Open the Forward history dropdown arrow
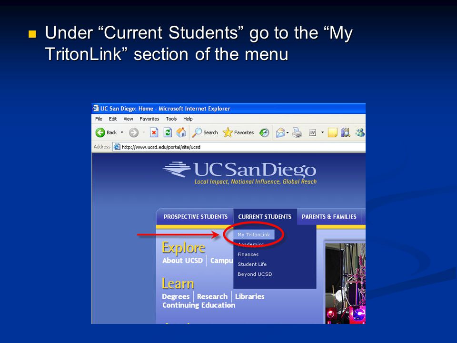The width and height of the screenshot is (457, 343). (x=144, y=132)
